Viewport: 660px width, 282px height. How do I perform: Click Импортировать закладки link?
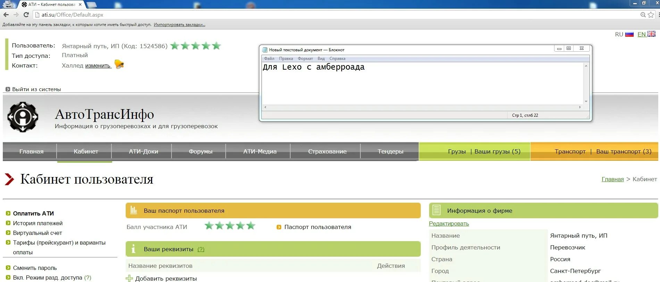[x=179, y=25]
